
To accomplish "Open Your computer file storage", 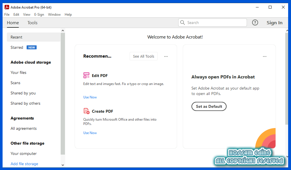I will [23, 153].
